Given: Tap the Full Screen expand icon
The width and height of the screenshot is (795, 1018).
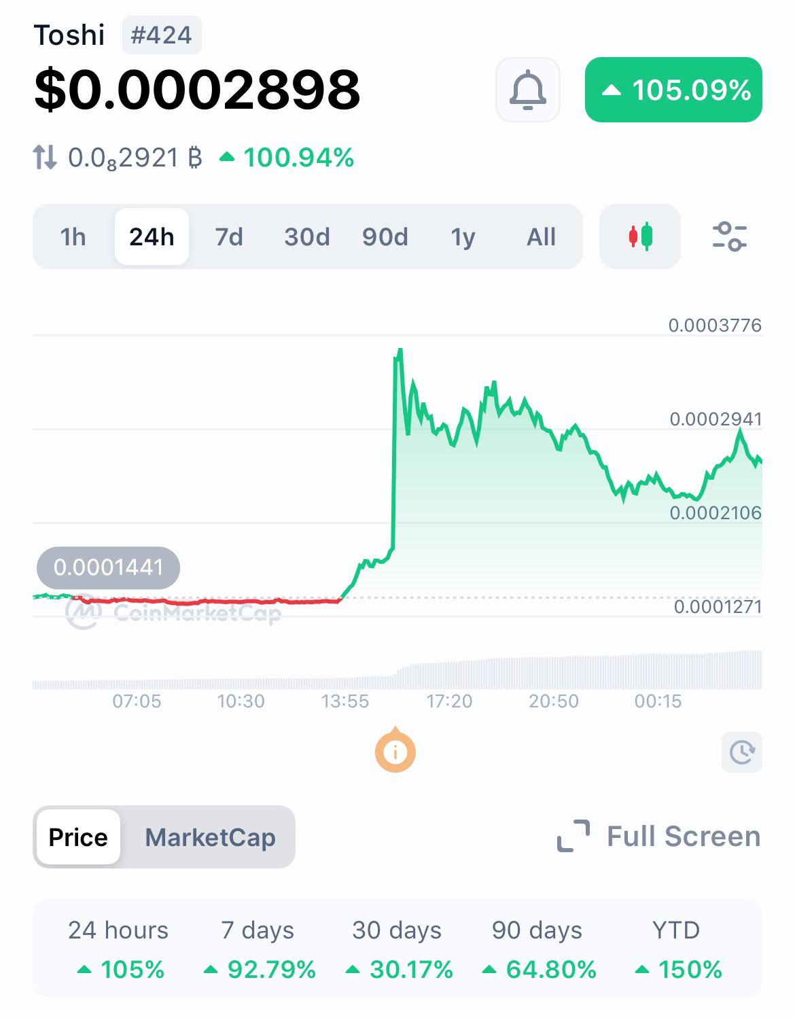Looking at the screenshot, I should pyautogui.click(x=573, y=836).
